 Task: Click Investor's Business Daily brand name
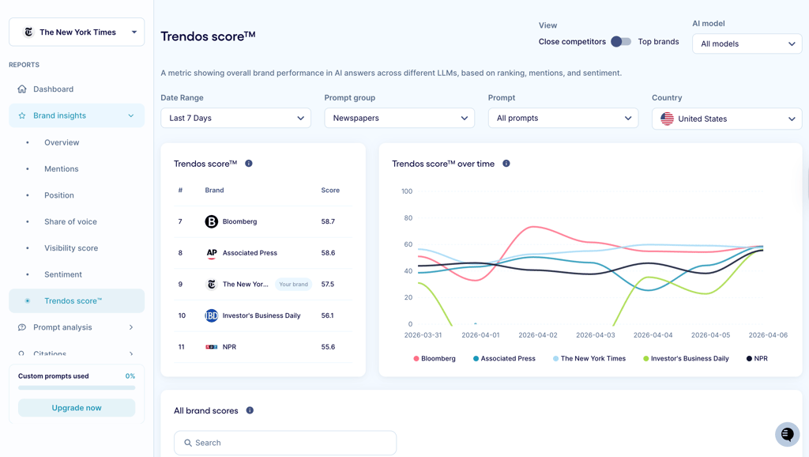[x=262, y=315]
